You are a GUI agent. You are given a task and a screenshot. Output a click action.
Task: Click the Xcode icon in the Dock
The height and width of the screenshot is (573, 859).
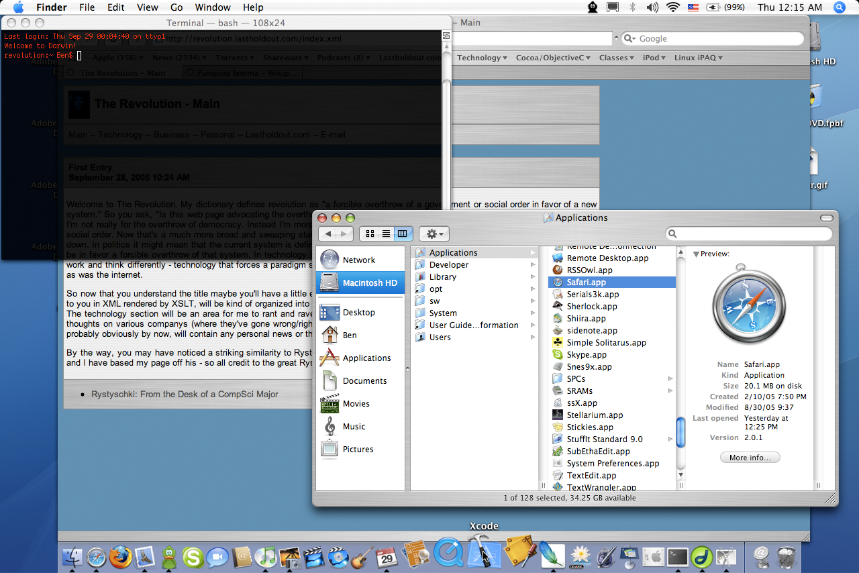[485, 551]
